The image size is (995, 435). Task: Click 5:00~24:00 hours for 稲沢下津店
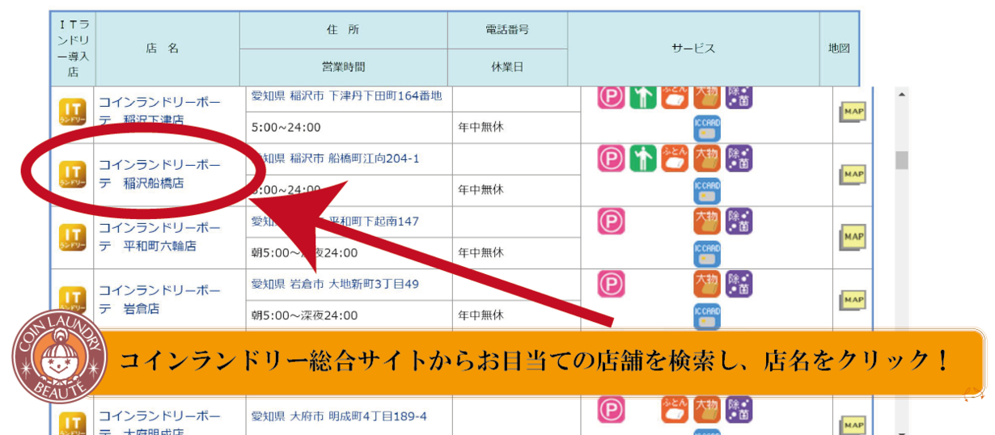286,127
